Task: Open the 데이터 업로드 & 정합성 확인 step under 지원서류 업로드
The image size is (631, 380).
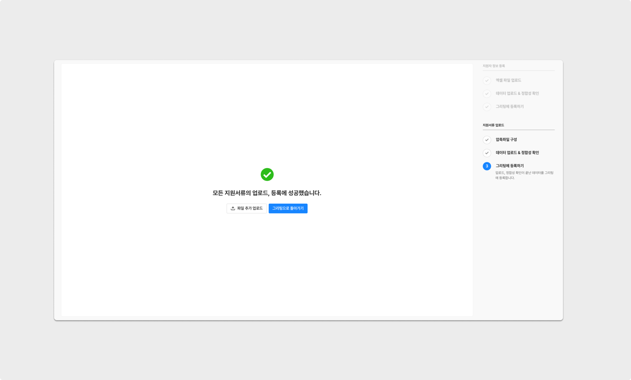Action: point(517,153)
